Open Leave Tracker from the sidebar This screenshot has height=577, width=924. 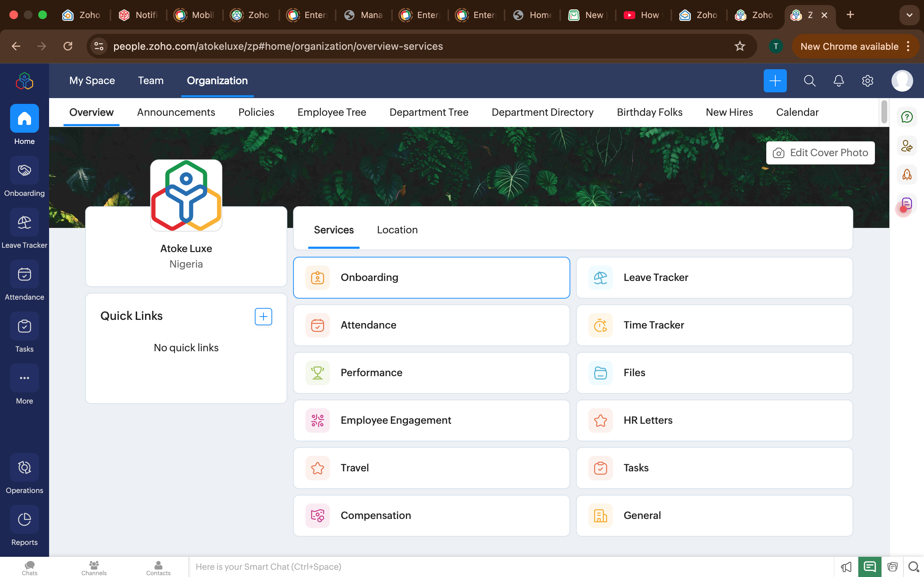[25, 223]
